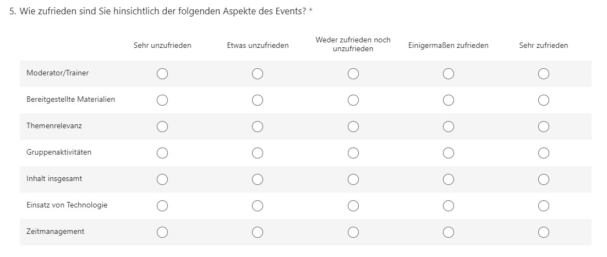The height and width of the screenshot is (257, 607).
Task: Mark Einsatz von Technologie as Sehr unzufrieden
Action: pos(162,205)
